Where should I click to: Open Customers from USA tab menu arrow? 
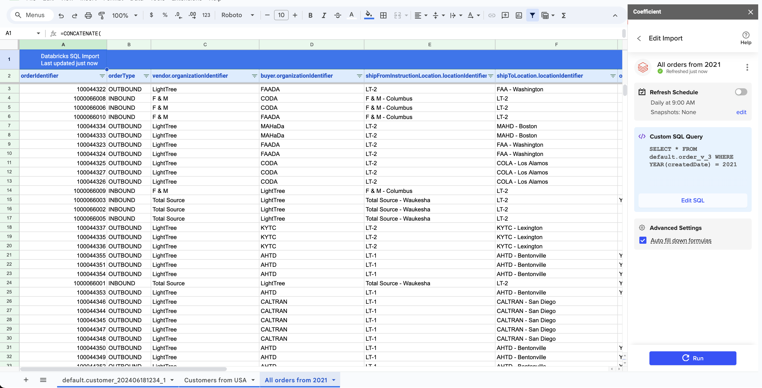(x=253, y=380)
